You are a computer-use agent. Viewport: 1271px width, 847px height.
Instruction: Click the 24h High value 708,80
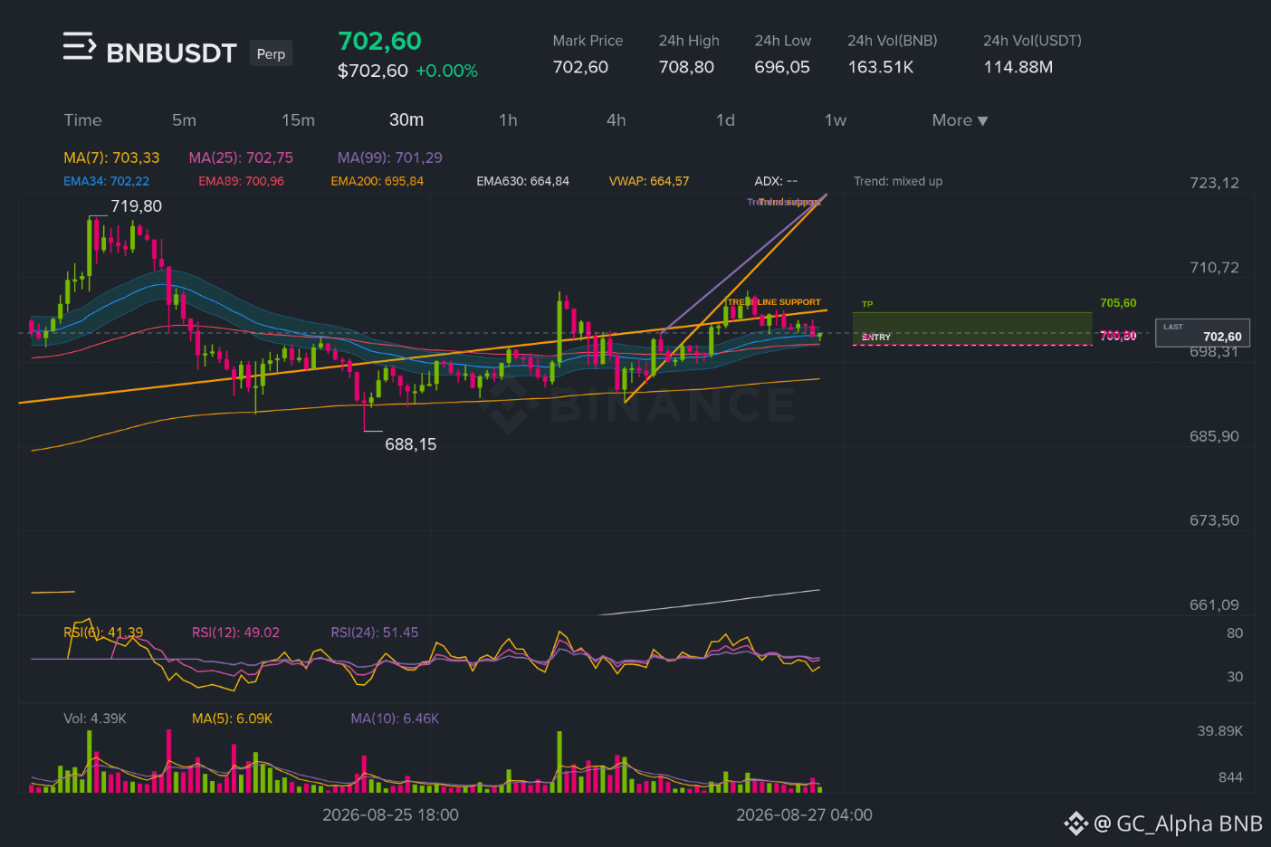[686, 67]
